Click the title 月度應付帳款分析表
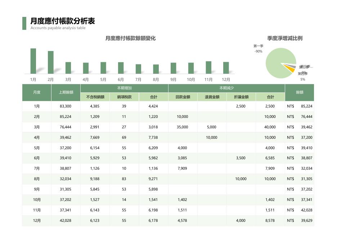Screen dimensions: 337x238 point(63,21)
